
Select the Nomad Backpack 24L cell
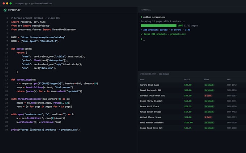point(150,90)
